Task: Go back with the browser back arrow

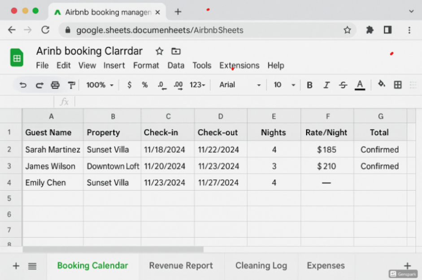Action: [12, 30]
